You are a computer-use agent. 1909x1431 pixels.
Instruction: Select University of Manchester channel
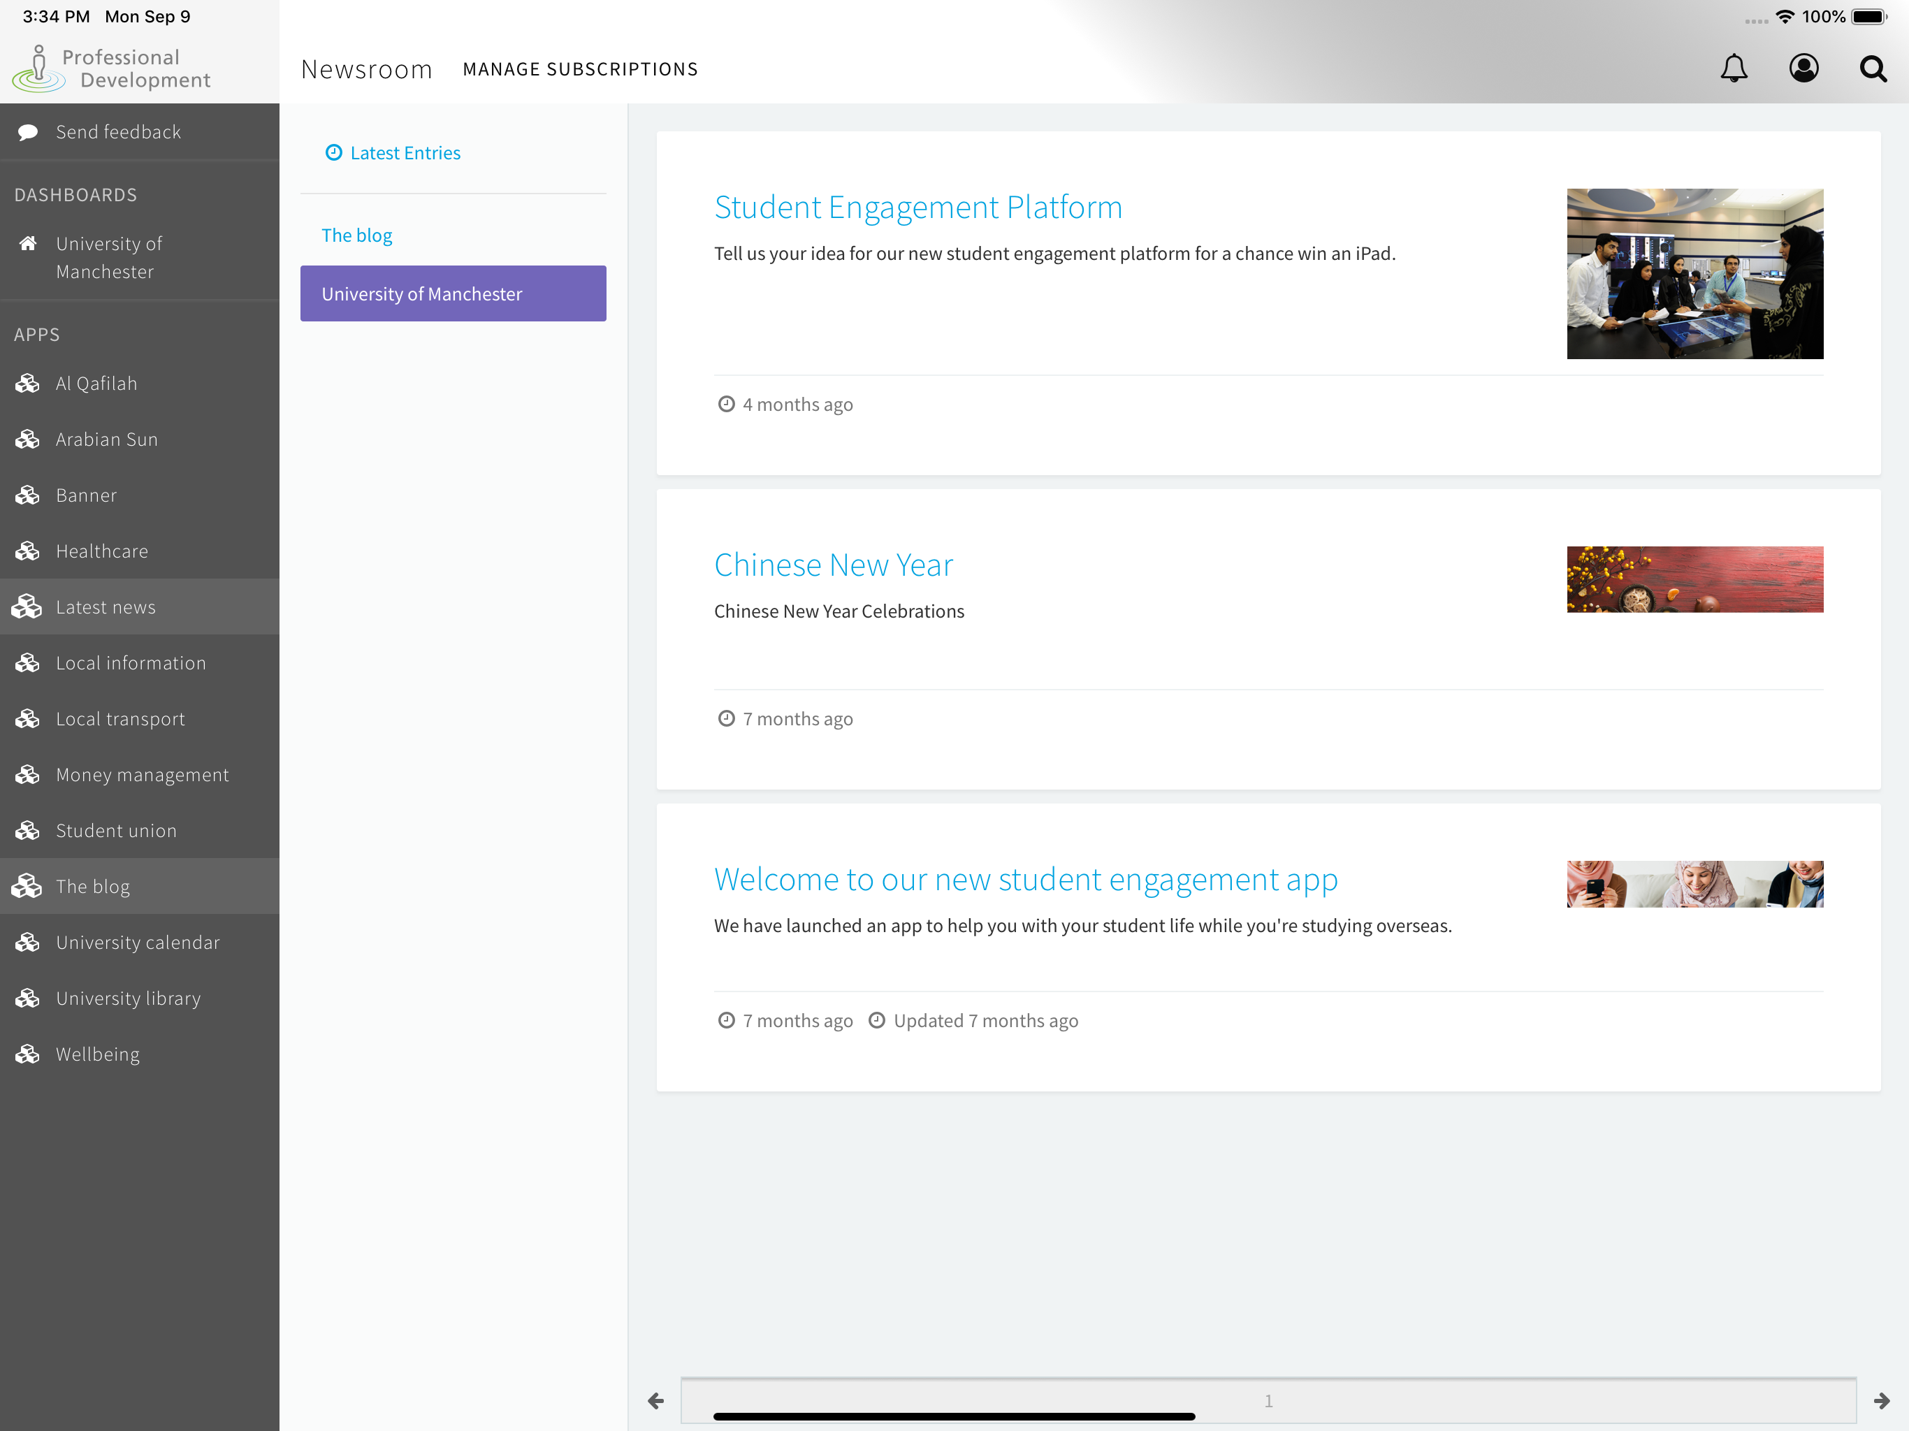click(x=453, y=293)
